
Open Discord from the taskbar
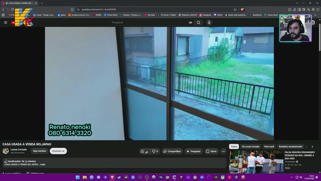point(99,177)
